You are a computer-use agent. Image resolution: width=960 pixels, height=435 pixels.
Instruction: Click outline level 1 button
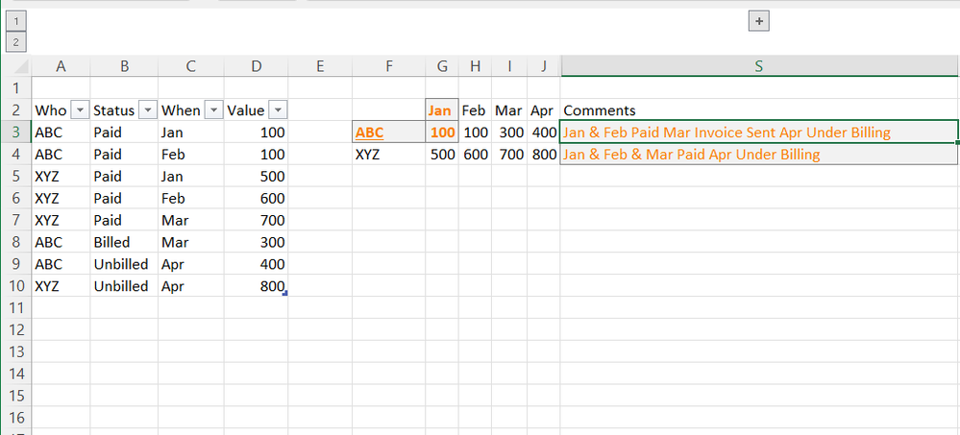(16, 21)
